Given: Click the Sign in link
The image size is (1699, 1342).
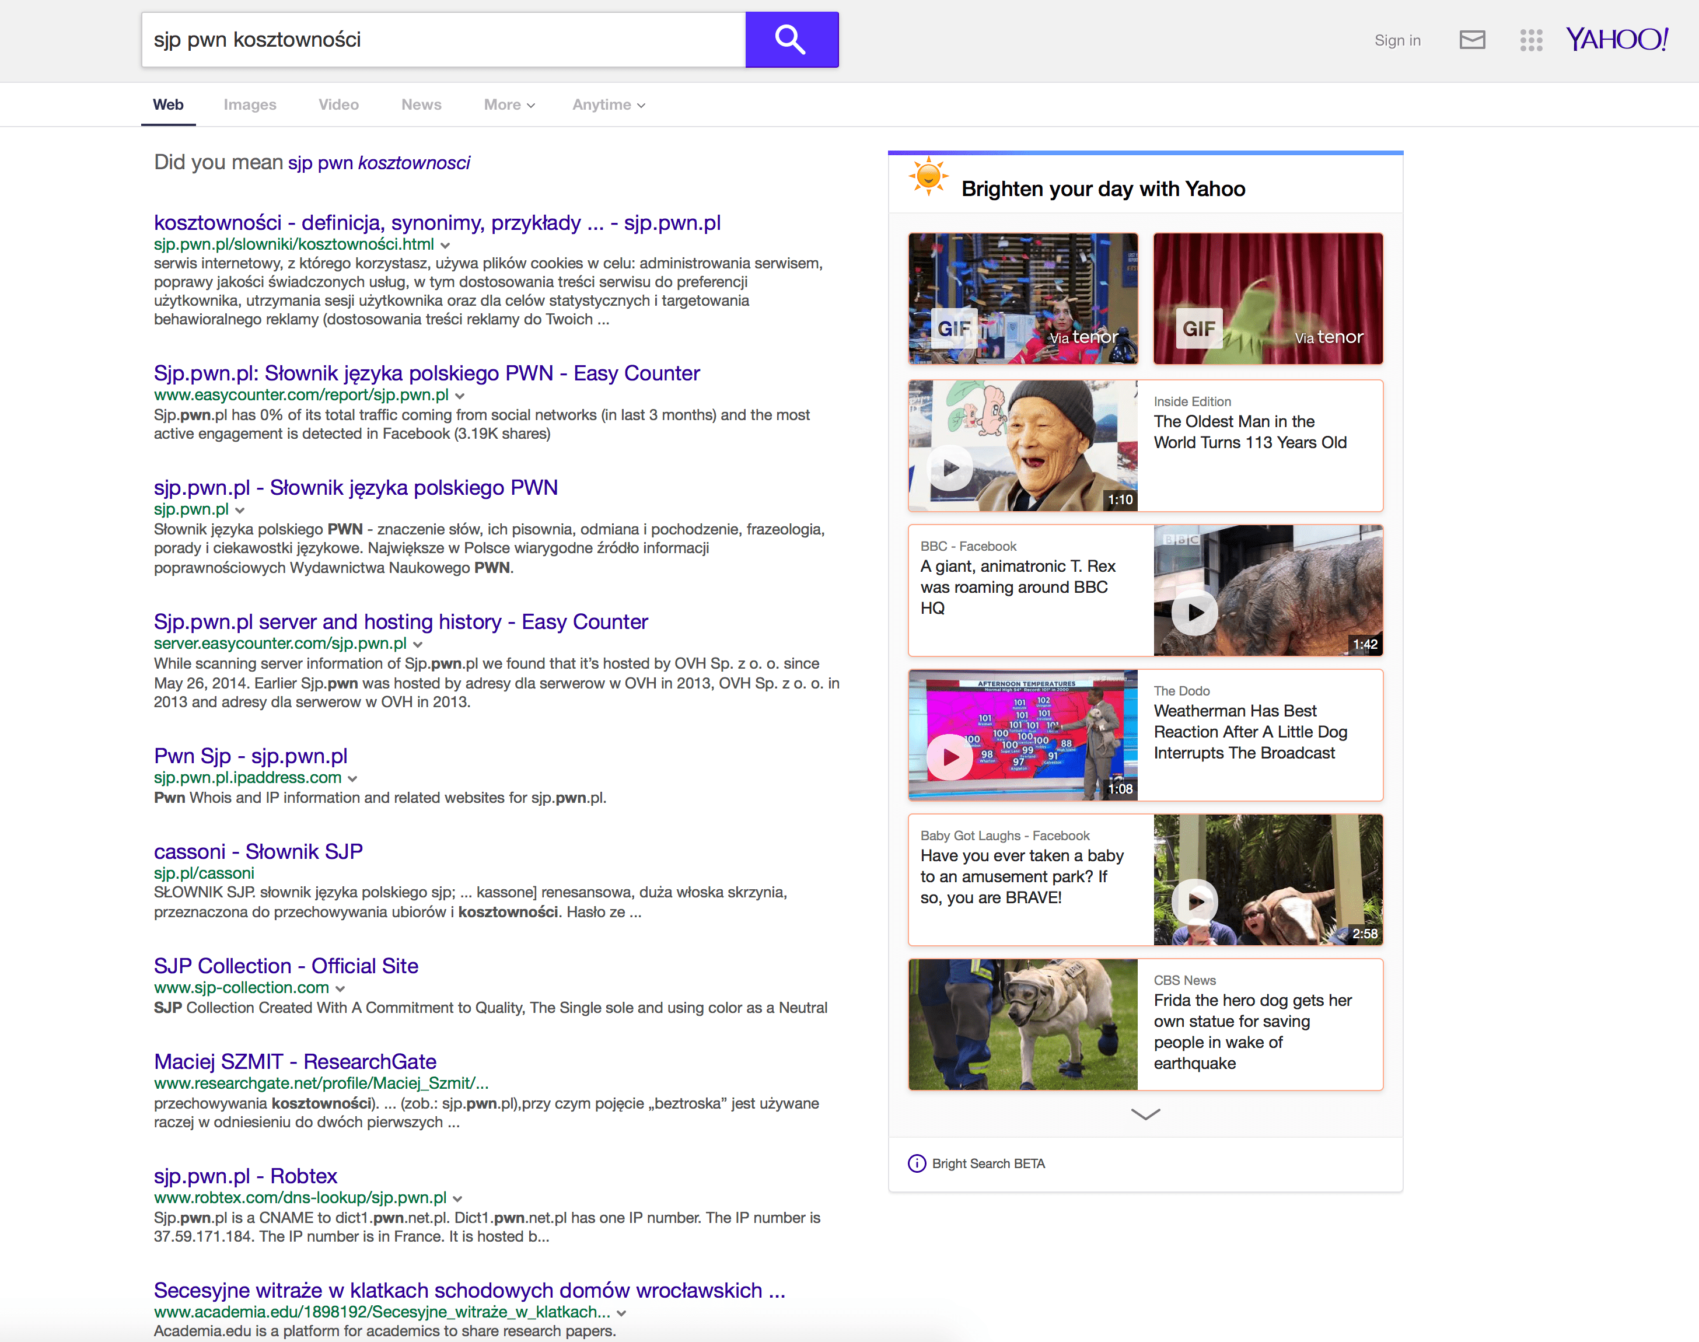Looking at the screenshot, I should coord(1397,40).
